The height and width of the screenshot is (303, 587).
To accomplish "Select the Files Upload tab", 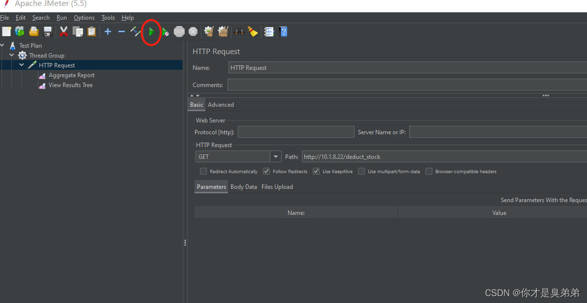I will 277,186.
